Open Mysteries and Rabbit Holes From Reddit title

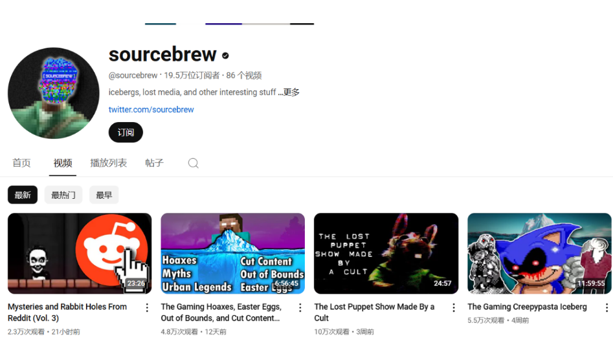click(67, 312)
